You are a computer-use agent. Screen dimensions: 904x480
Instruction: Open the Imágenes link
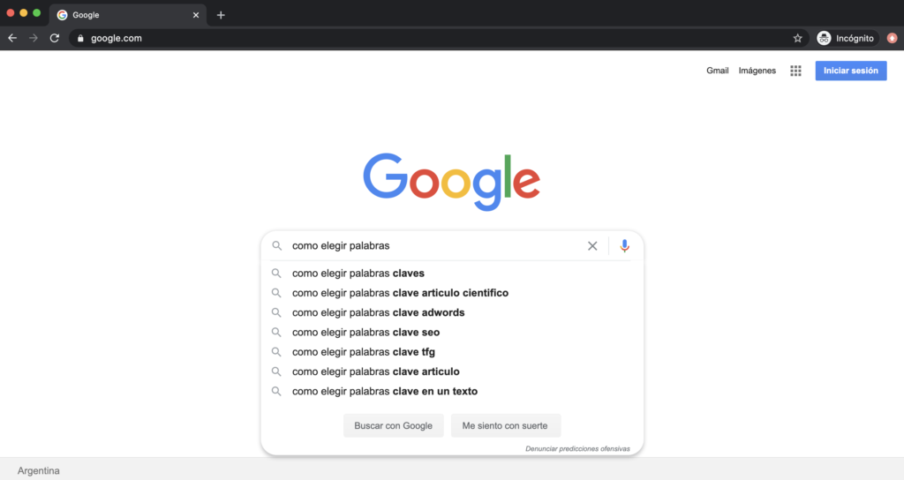(757, 71)
